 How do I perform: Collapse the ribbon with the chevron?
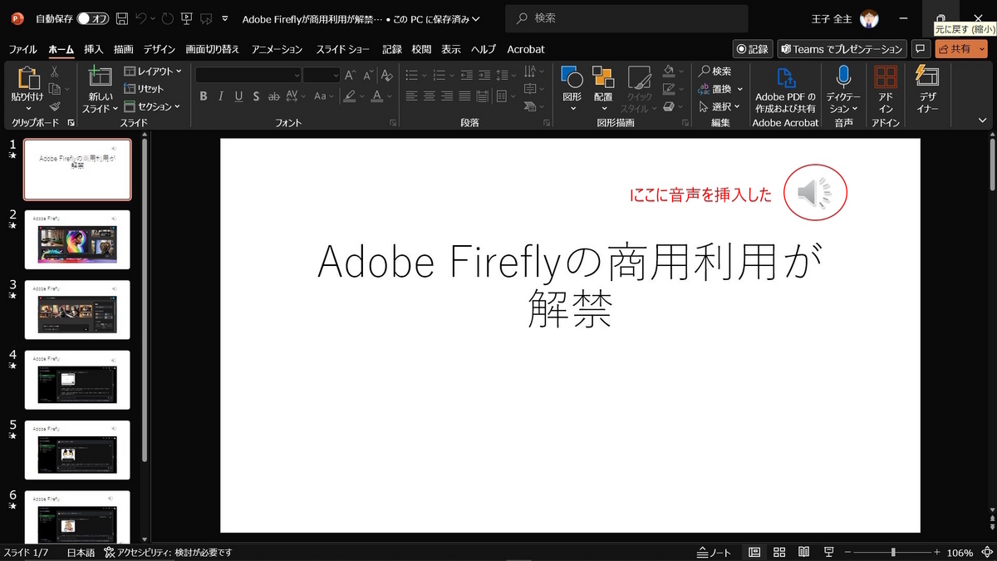983,121
